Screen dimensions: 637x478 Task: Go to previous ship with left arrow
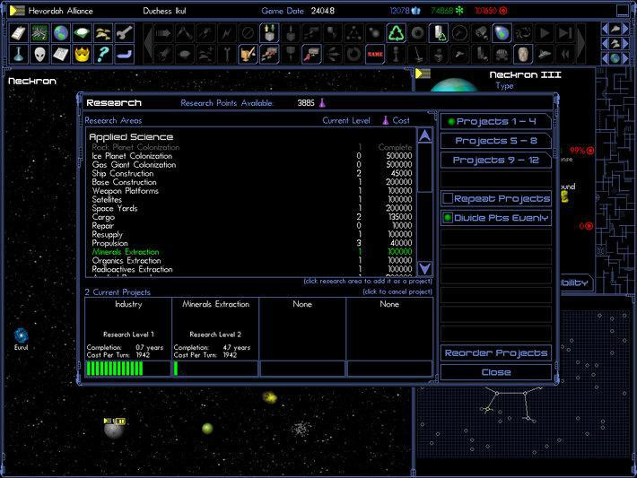[606, 29]
